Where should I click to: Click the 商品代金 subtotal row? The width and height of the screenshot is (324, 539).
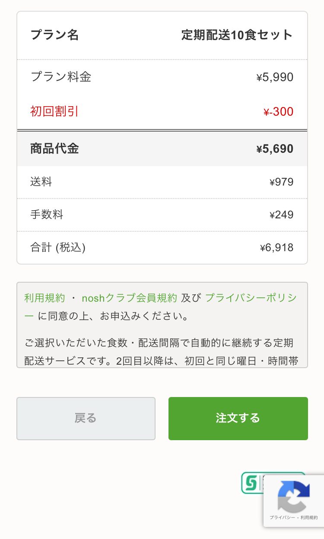click(162, 149)
